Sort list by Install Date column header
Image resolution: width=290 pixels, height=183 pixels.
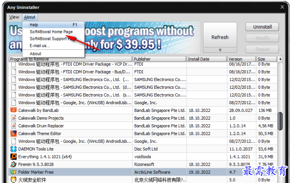click(x=207, y=59)
